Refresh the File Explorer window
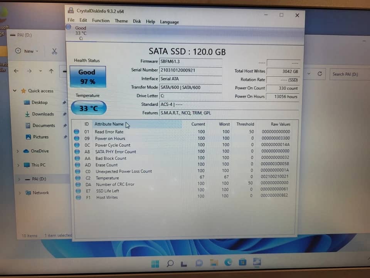Viewport: 370px width, 278px height. pyautogui.click(x=320, y=74)
